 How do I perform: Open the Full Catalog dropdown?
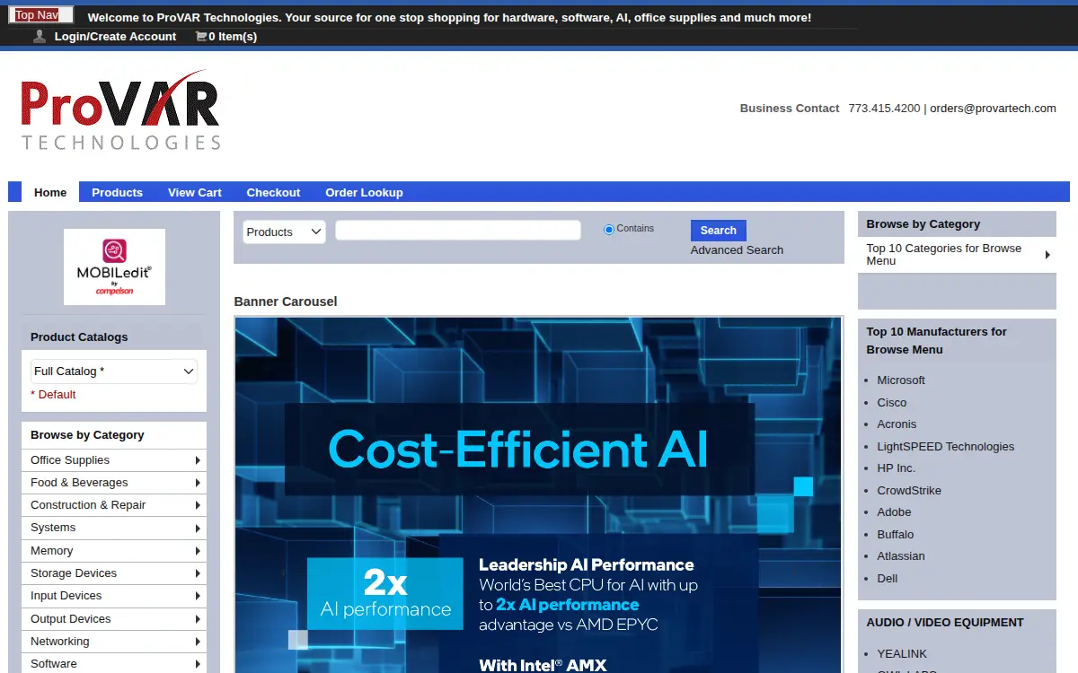(x=114, y=371)
